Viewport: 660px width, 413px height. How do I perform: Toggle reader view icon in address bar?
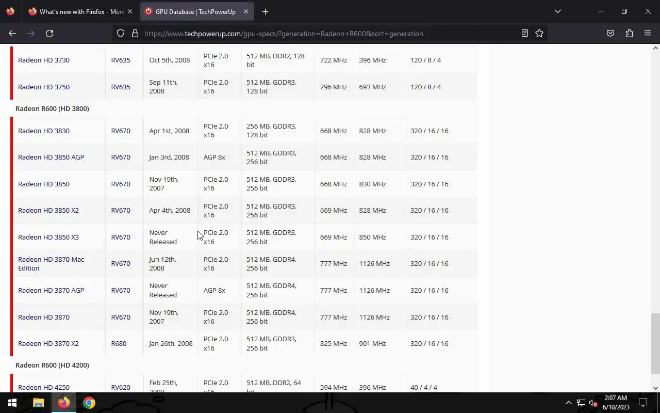pyautogui.click(x=524, y=34)
